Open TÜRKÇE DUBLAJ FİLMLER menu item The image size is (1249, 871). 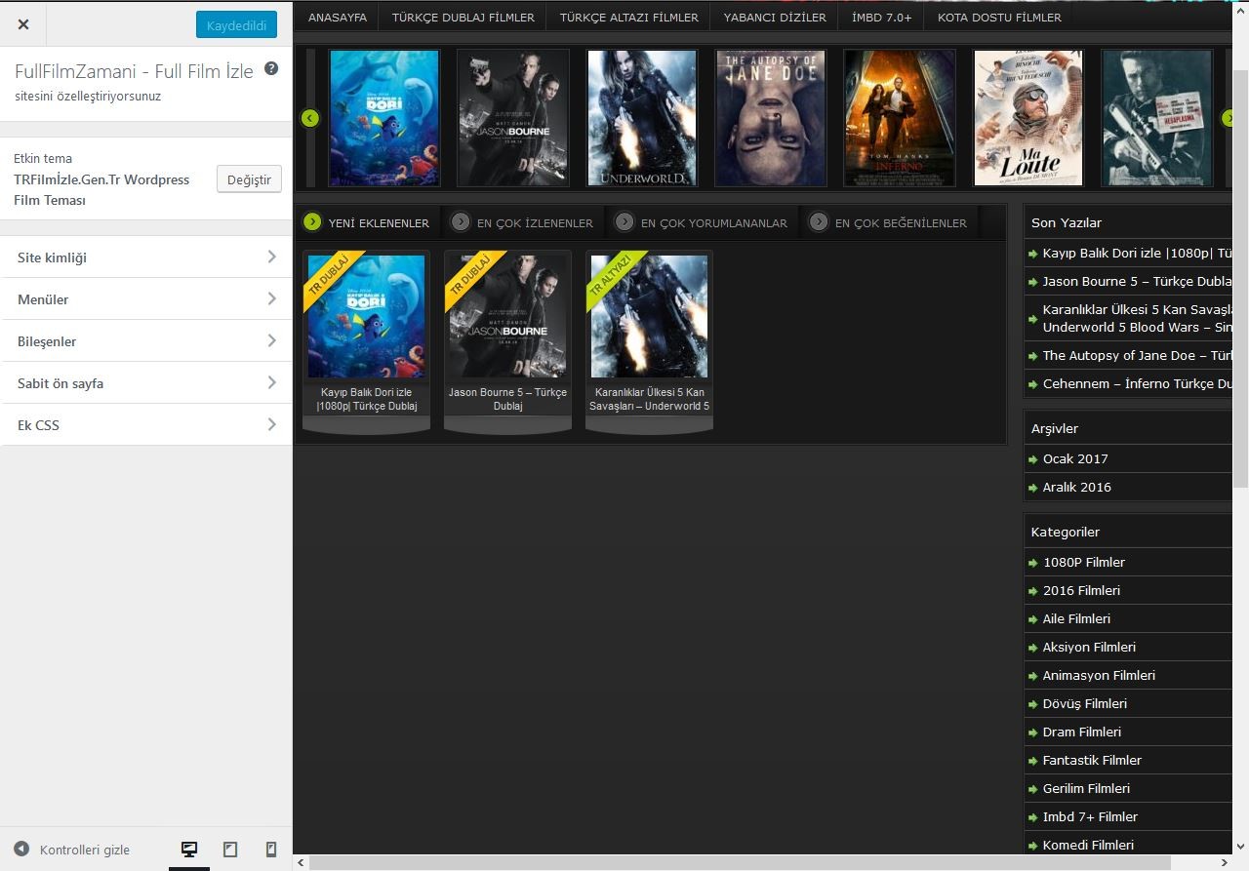463,18
